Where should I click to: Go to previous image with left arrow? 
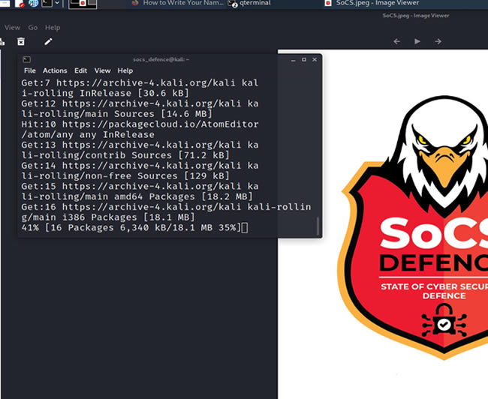pyautogui.click(x=397, y=41)
